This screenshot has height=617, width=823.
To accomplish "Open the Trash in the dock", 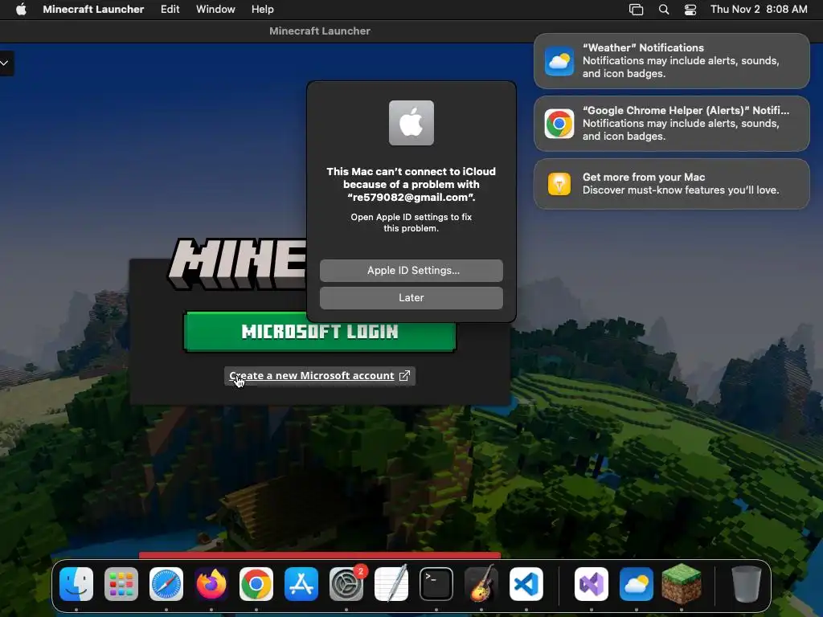I will point(747,583).
